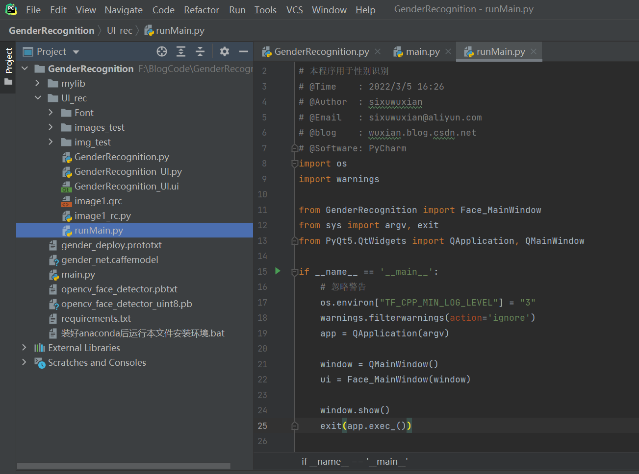Open the Tools menu

265,10
